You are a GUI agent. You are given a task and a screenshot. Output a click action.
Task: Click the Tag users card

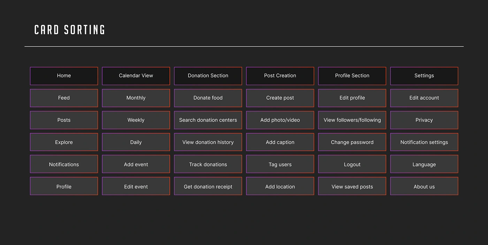point(280,164)
